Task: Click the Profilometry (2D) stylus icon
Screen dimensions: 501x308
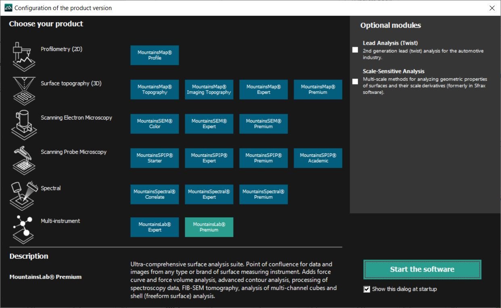Action: (x=24, y=57)
